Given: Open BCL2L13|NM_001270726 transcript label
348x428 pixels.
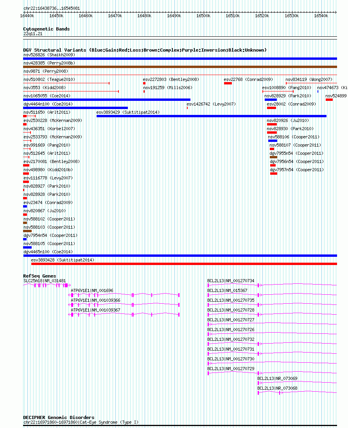Looking at the screenshot, I should (x=231, y=330).
